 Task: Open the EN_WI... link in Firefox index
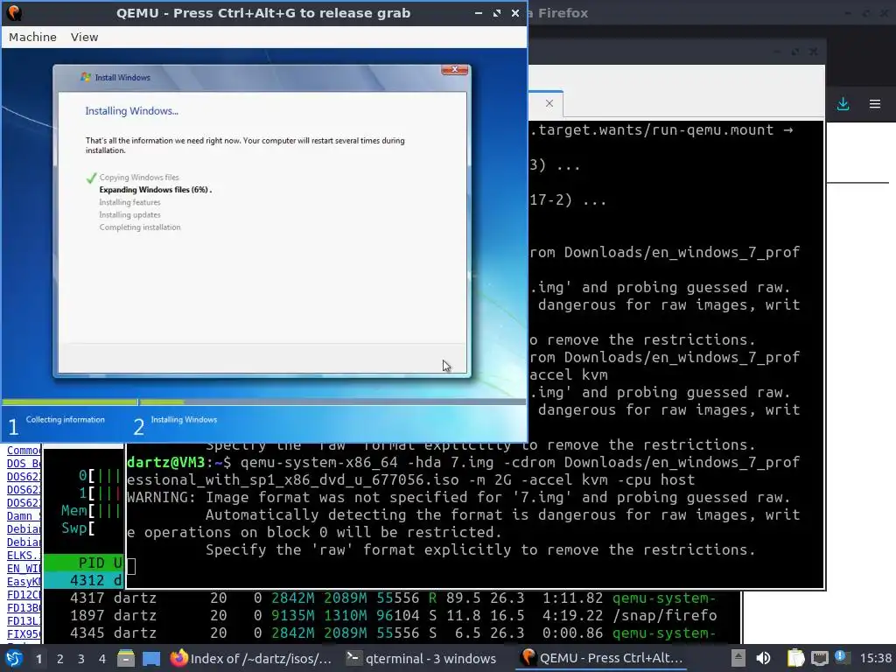click(24, 569)
